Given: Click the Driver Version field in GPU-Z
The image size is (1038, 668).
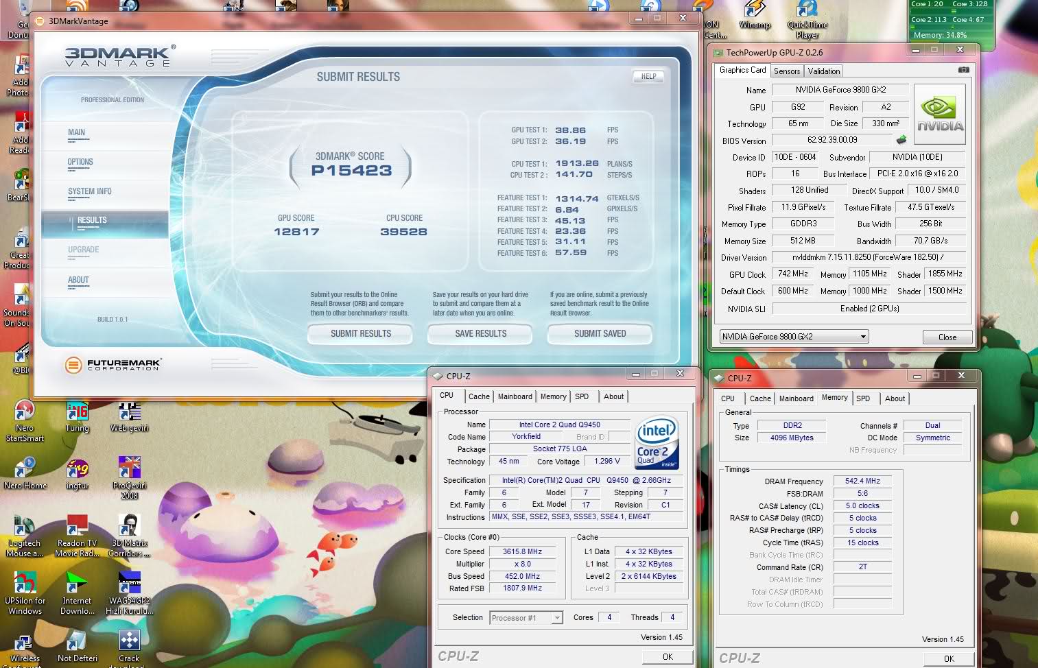Looking at the screenshot, I should pyautogui.click(x=869, y=258).
